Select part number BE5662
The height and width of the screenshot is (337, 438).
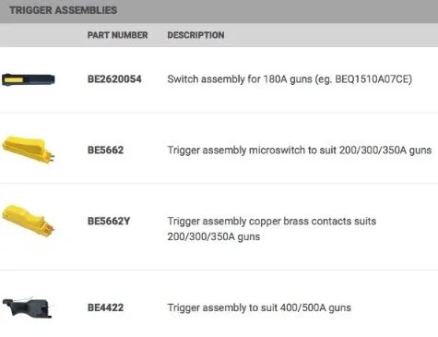[x=105, y=150]
